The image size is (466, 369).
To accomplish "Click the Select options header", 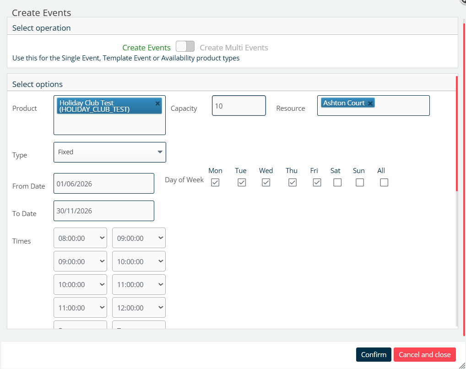I will (x=38, y=84).
